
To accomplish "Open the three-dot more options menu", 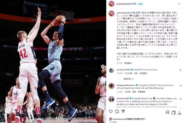I will tap(179, 4).
